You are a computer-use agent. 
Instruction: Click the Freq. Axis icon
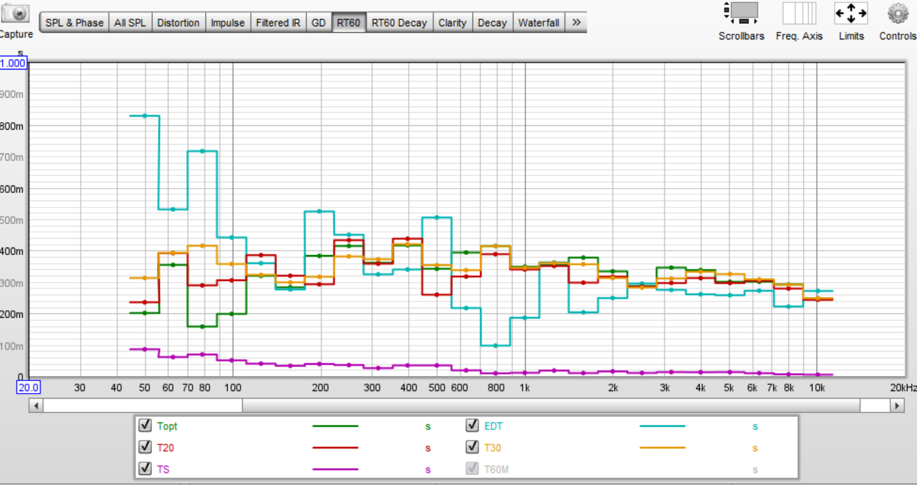(799, 13)
